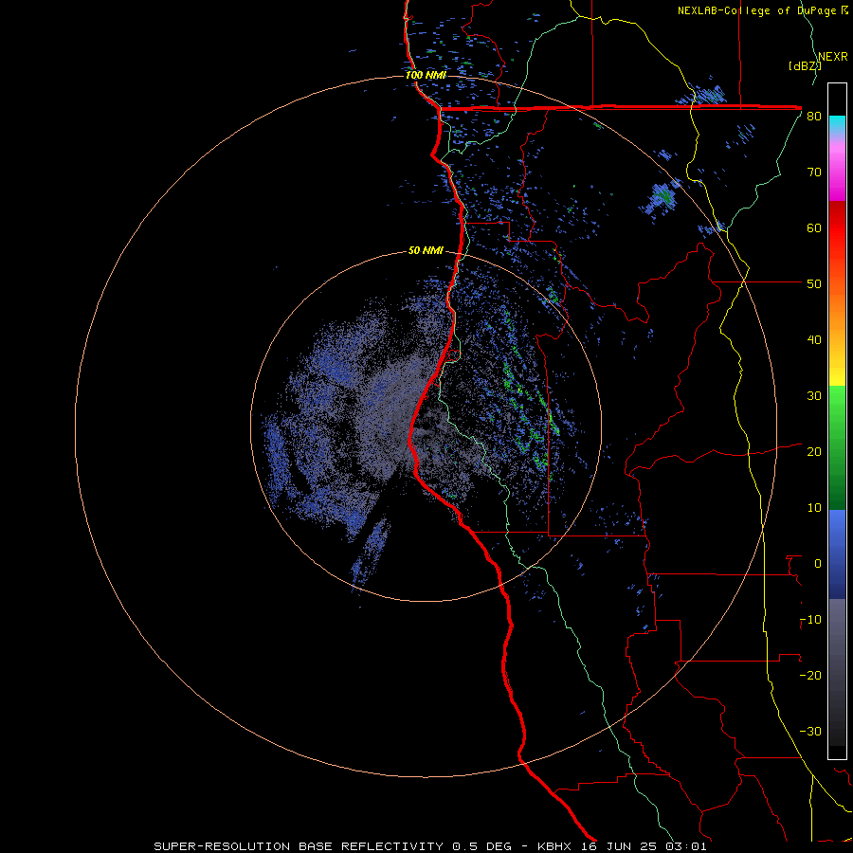Select the -20 value on dBZ scale
This screenshot has width=853, height=853.
pos(810,676)
